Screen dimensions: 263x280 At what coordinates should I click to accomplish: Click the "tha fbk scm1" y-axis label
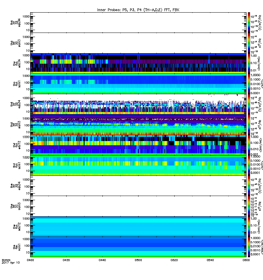[x=17, y=84]
